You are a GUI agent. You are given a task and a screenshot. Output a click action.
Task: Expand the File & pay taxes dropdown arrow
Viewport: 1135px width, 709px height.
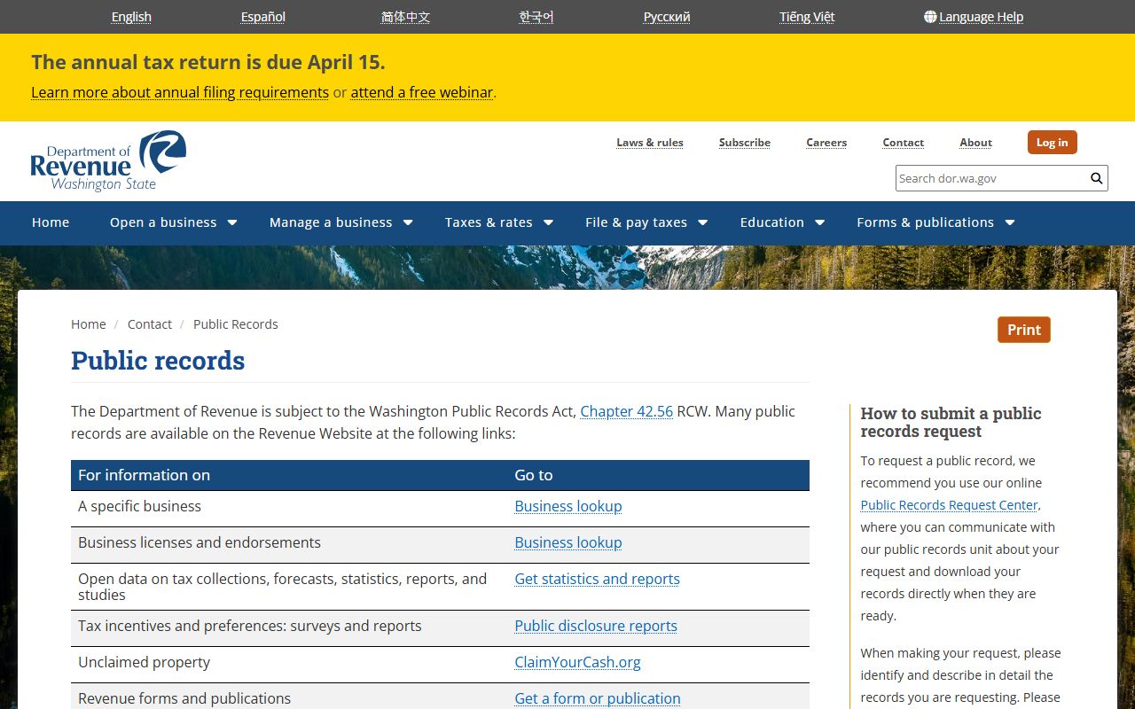703,222
